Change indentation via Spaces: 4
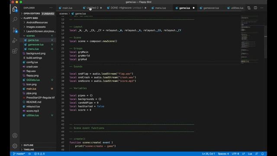 tap(223, 154)
